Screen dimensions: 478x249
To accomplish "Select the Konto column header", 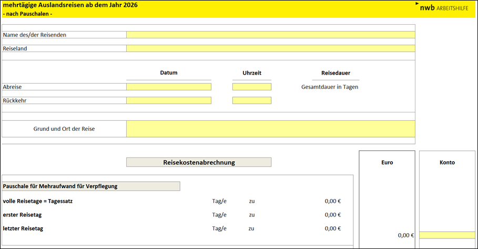I will pos(447,162).
